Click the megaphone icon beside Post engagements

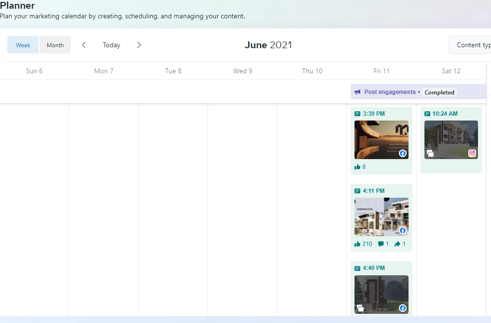tap(357, 92)
